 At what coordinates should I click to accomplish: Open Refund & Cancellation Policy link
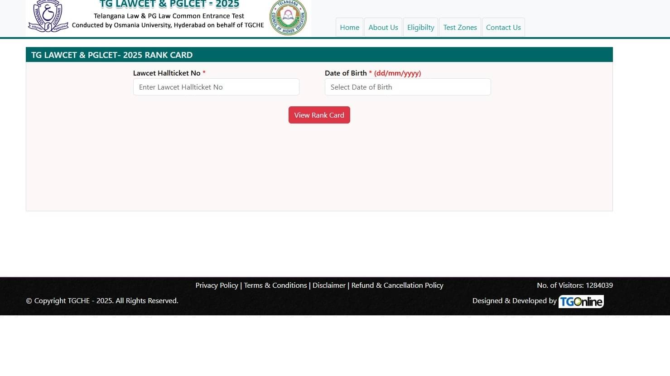pos(397,285)
